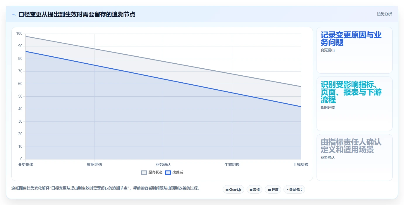Click the lightning icon beside the header title

click(x=14, y=15)
